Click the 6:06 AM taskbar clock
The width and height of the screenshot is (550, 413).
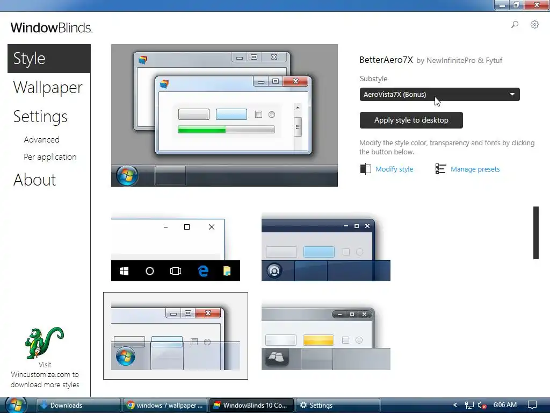505,405
